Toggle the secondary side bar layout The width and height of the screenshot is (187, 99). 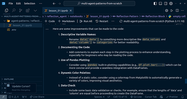166,3
